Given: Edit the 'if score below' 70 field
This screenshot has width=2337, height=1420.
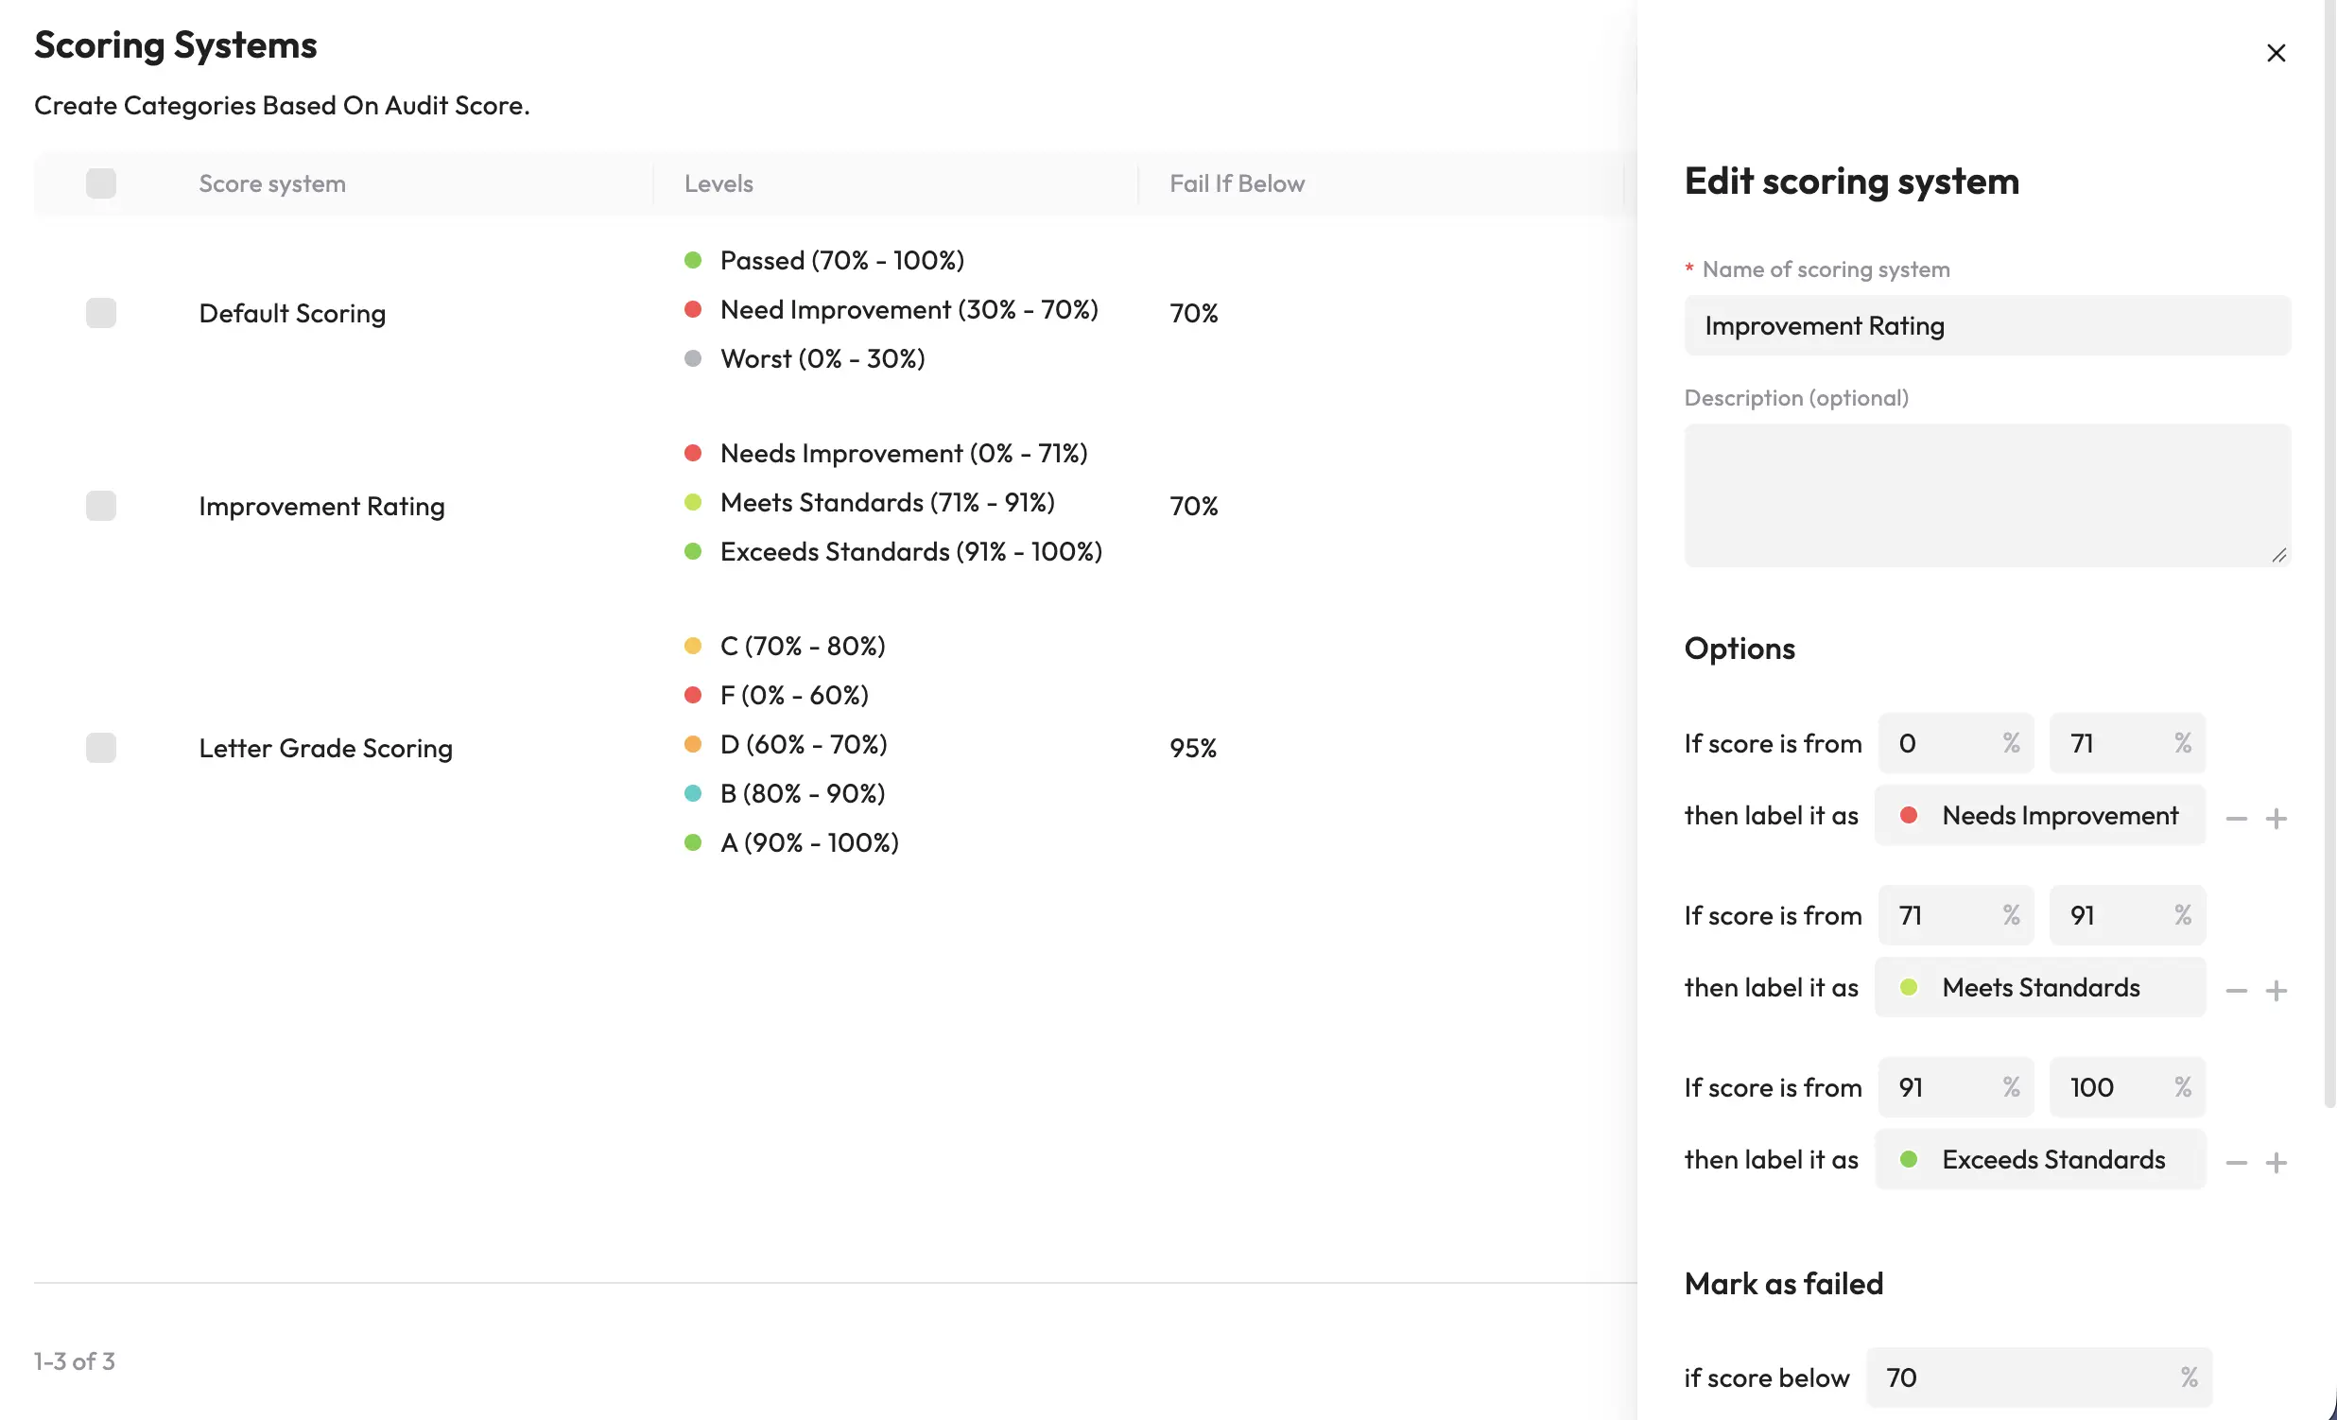Looking at the screenshot, I should pos(2038,1377).
